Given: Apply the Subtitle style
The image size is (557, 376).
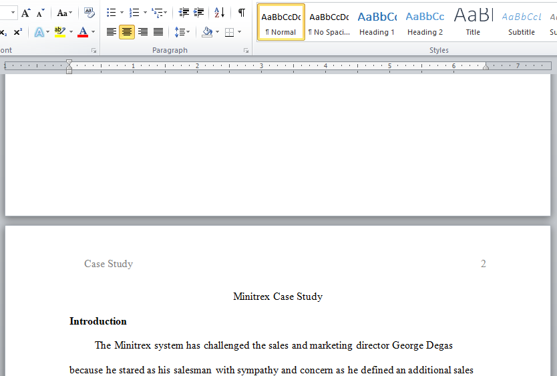Looking at the screenshot, I should tap(522, 22).
